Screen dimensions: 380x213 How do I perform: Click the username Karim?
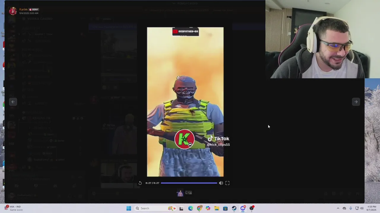coord(23,9)
